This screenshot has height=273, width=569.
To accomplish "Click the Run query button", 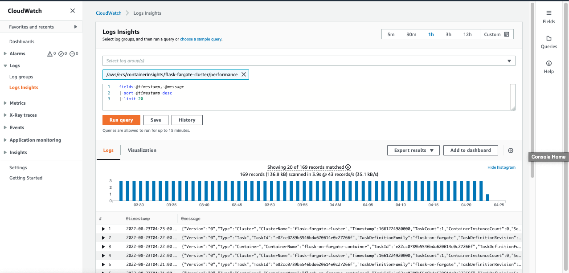I will point(121,120).
